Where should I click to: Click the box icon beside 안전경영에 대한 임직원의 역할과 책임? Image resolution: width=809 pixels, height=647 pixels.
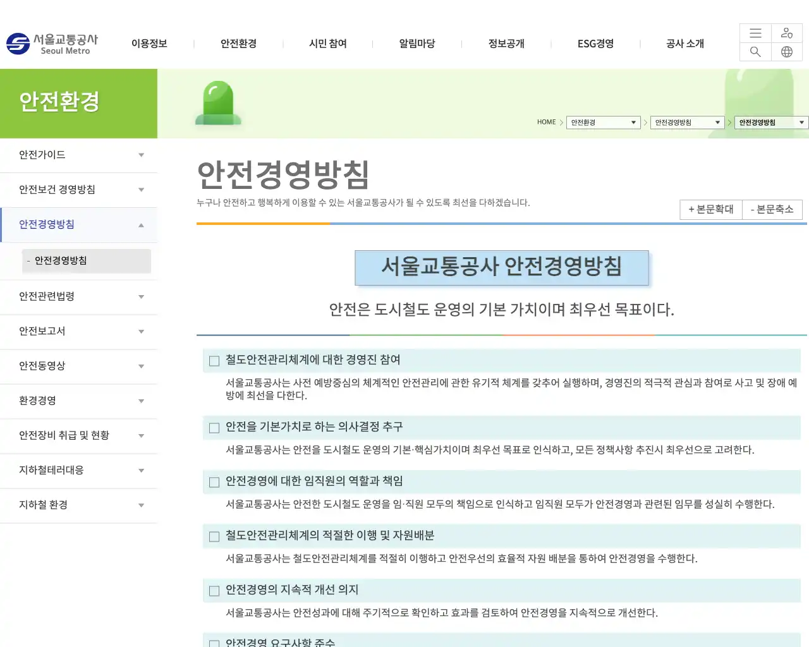pos(214,482)
